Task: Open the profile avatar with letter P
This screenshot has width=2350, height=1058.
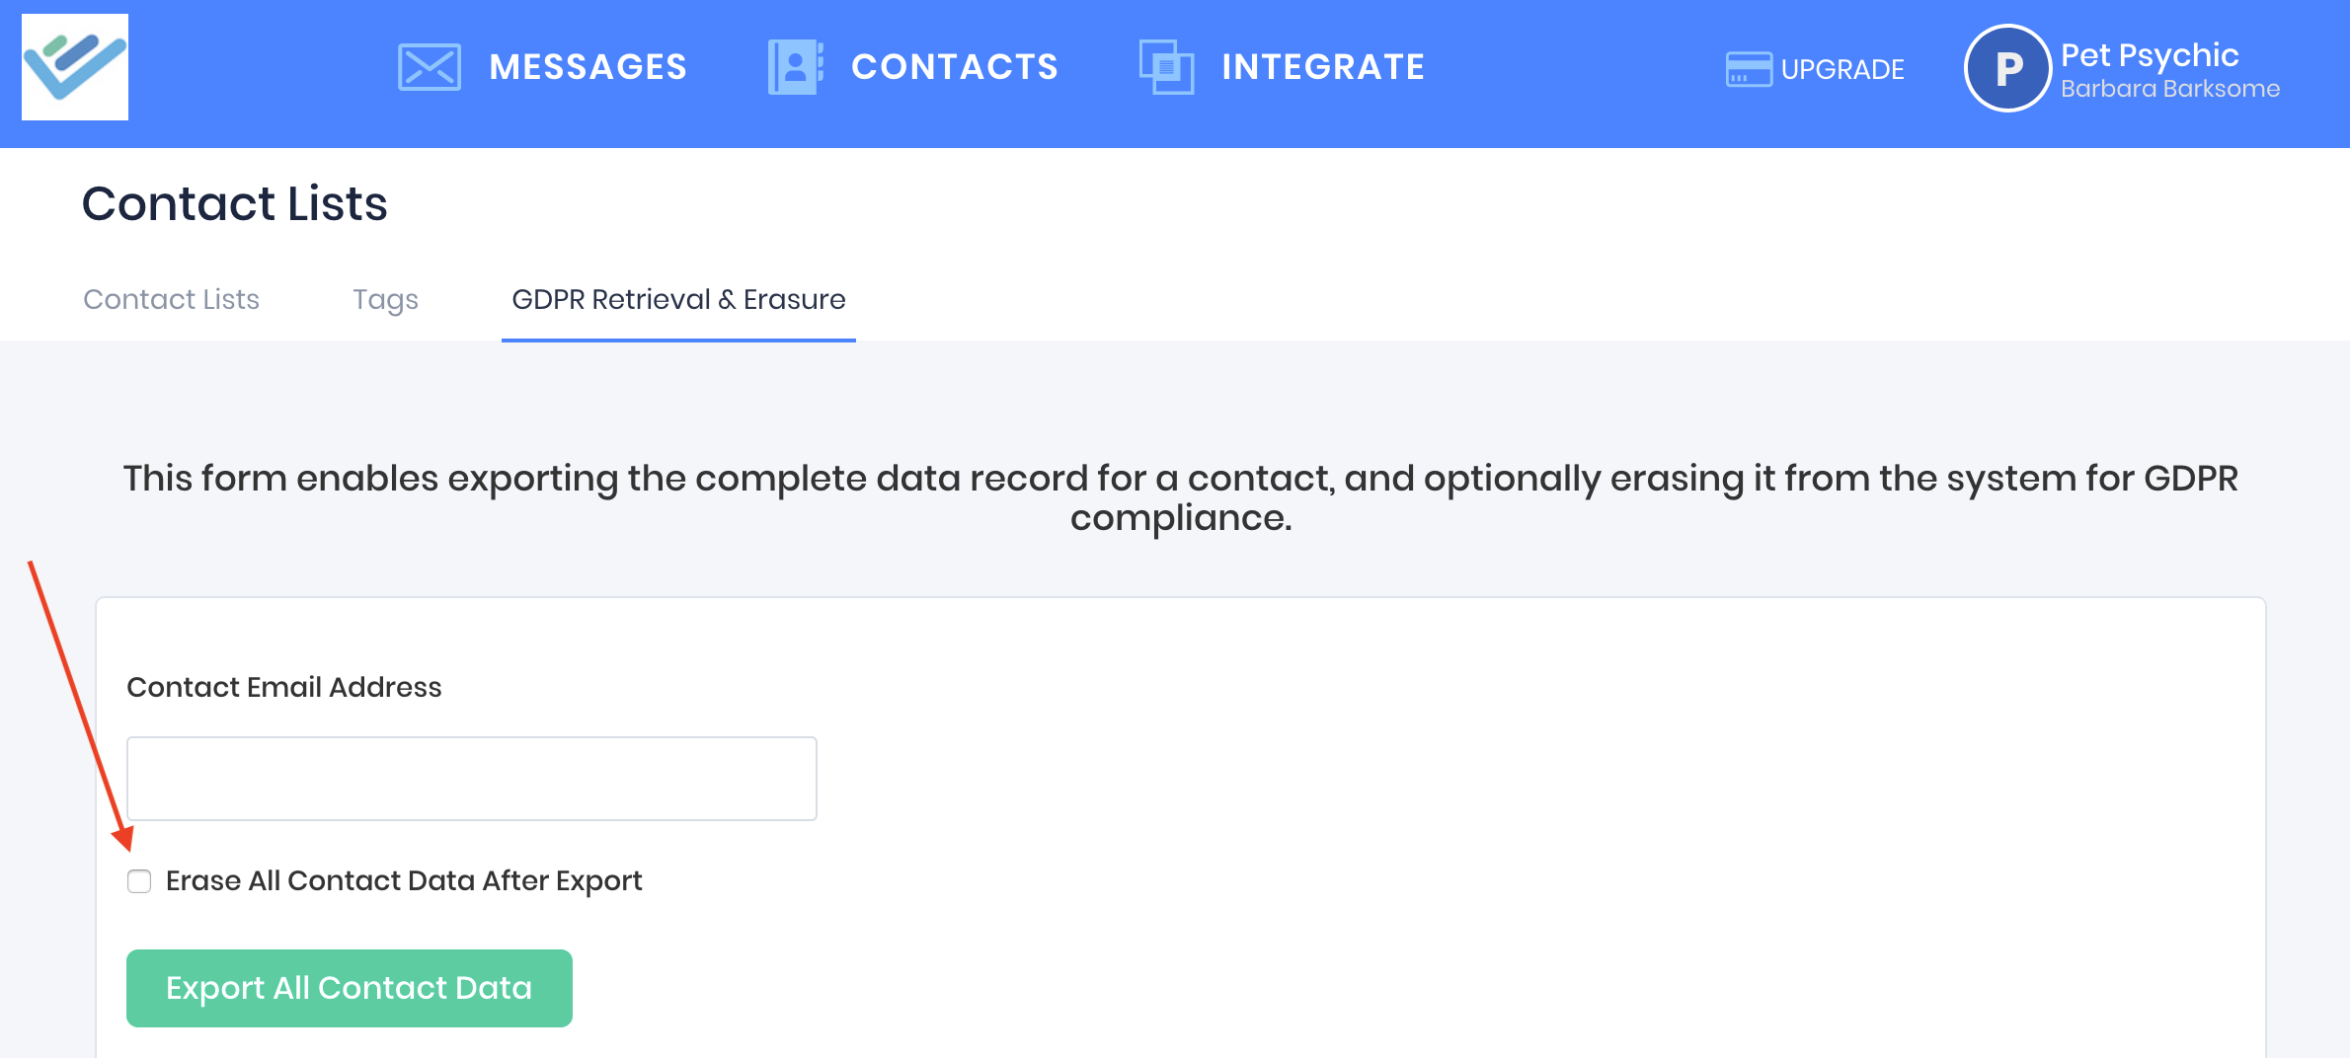Action: pos(2007,68)
